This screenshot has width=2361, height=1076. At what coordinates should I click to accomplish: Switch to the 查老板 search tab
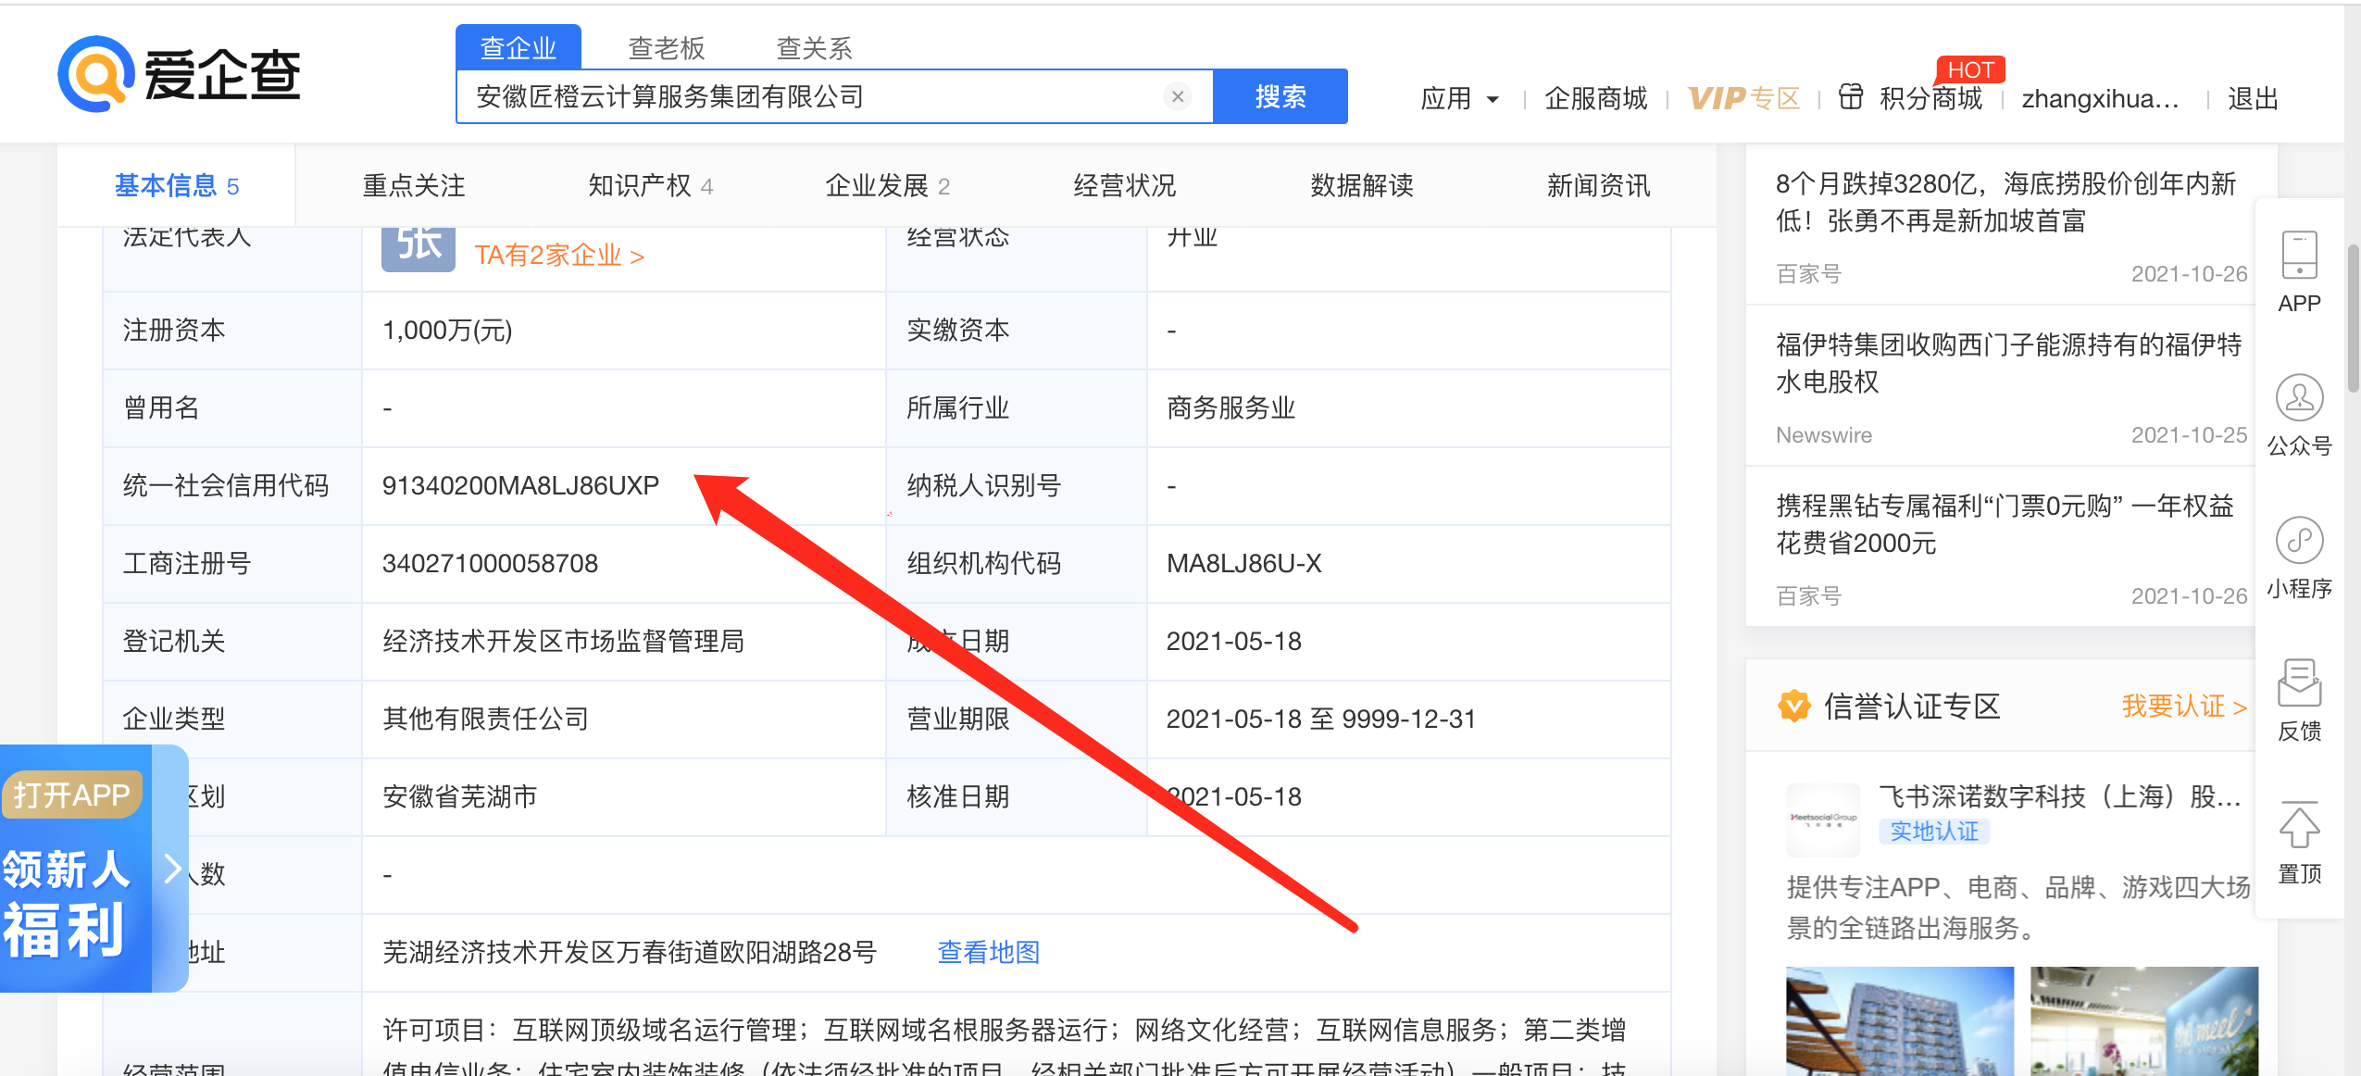pos(666,47)
